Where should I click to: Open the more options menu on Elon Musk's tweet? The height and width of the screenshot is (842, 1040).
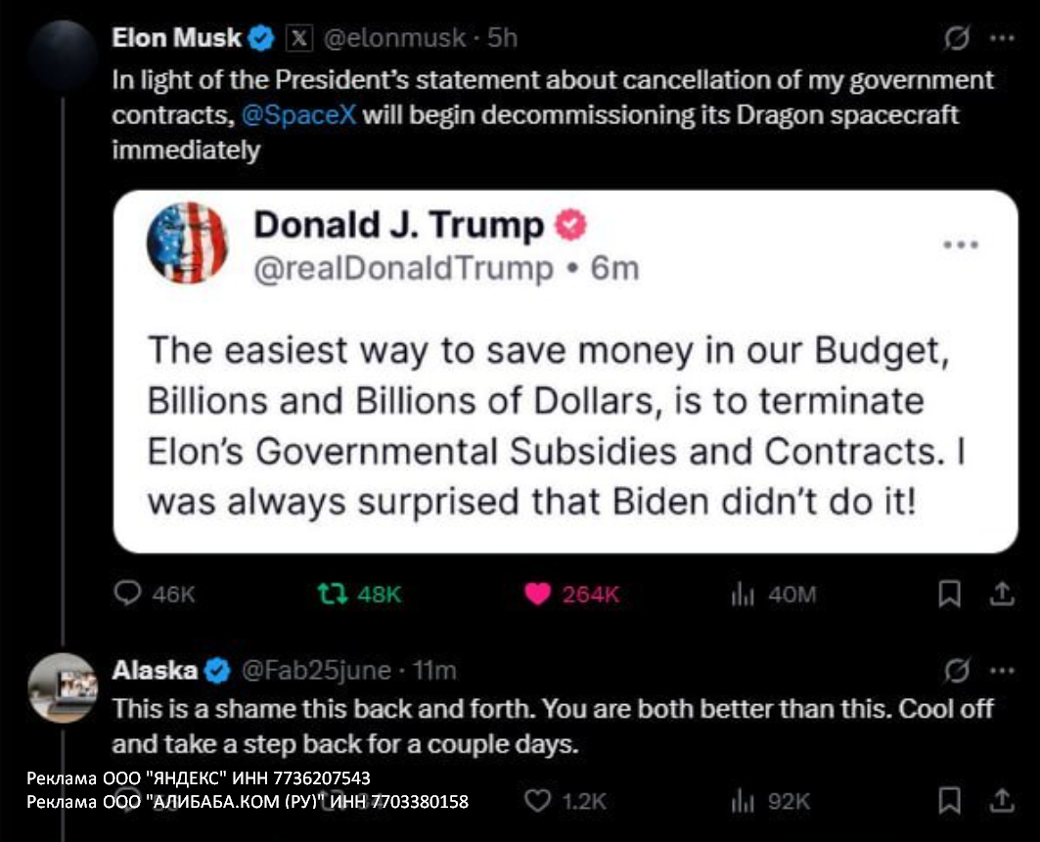[x=1001, y=39]
